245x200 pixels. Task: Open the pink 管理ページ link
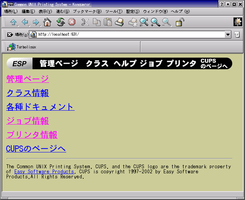click(x=27, y=79)
